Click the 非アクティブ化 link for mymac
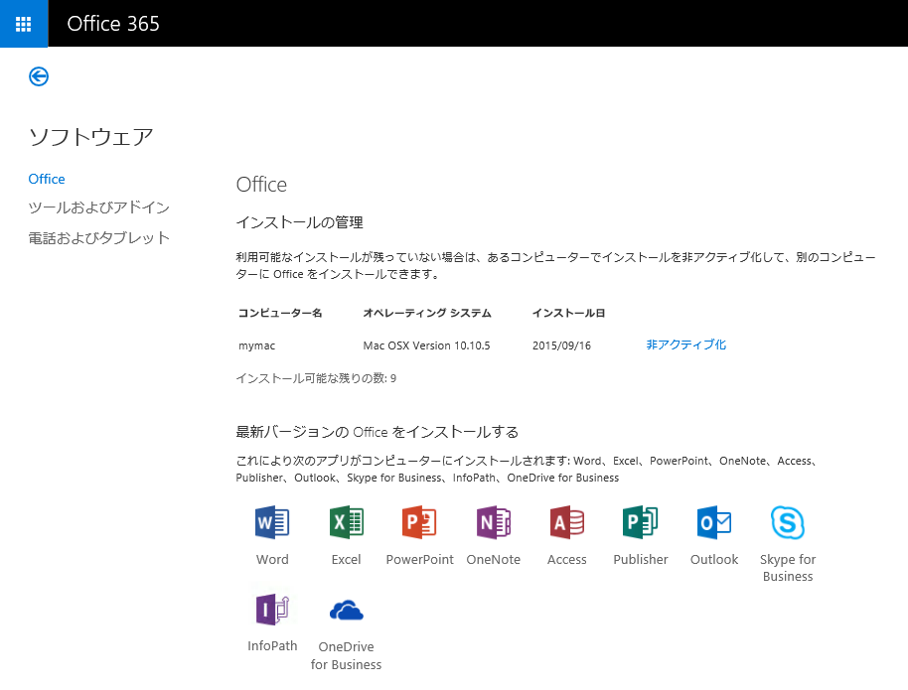 pos(686,345)
